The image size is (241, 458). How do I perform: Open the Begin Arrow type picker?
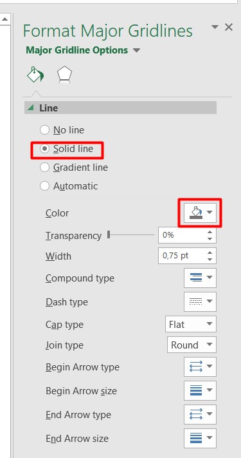[x=201, y=367]
